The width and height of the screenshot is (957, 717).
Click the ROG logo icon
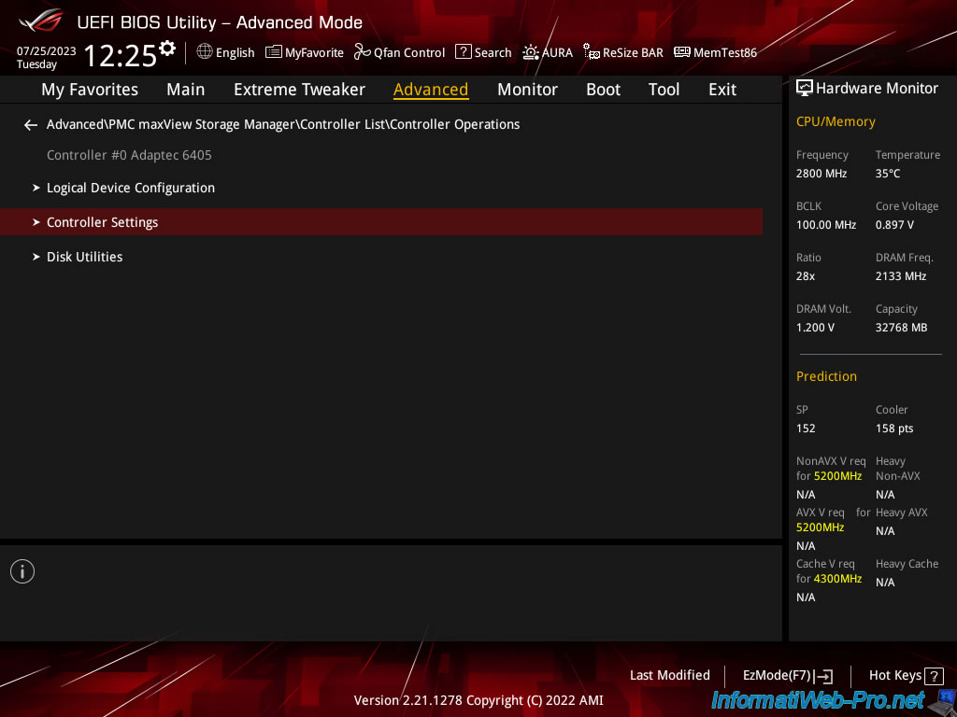pos(41,21)
